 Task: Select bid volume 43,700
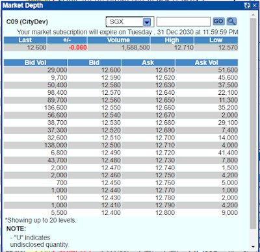coord(57,160)
